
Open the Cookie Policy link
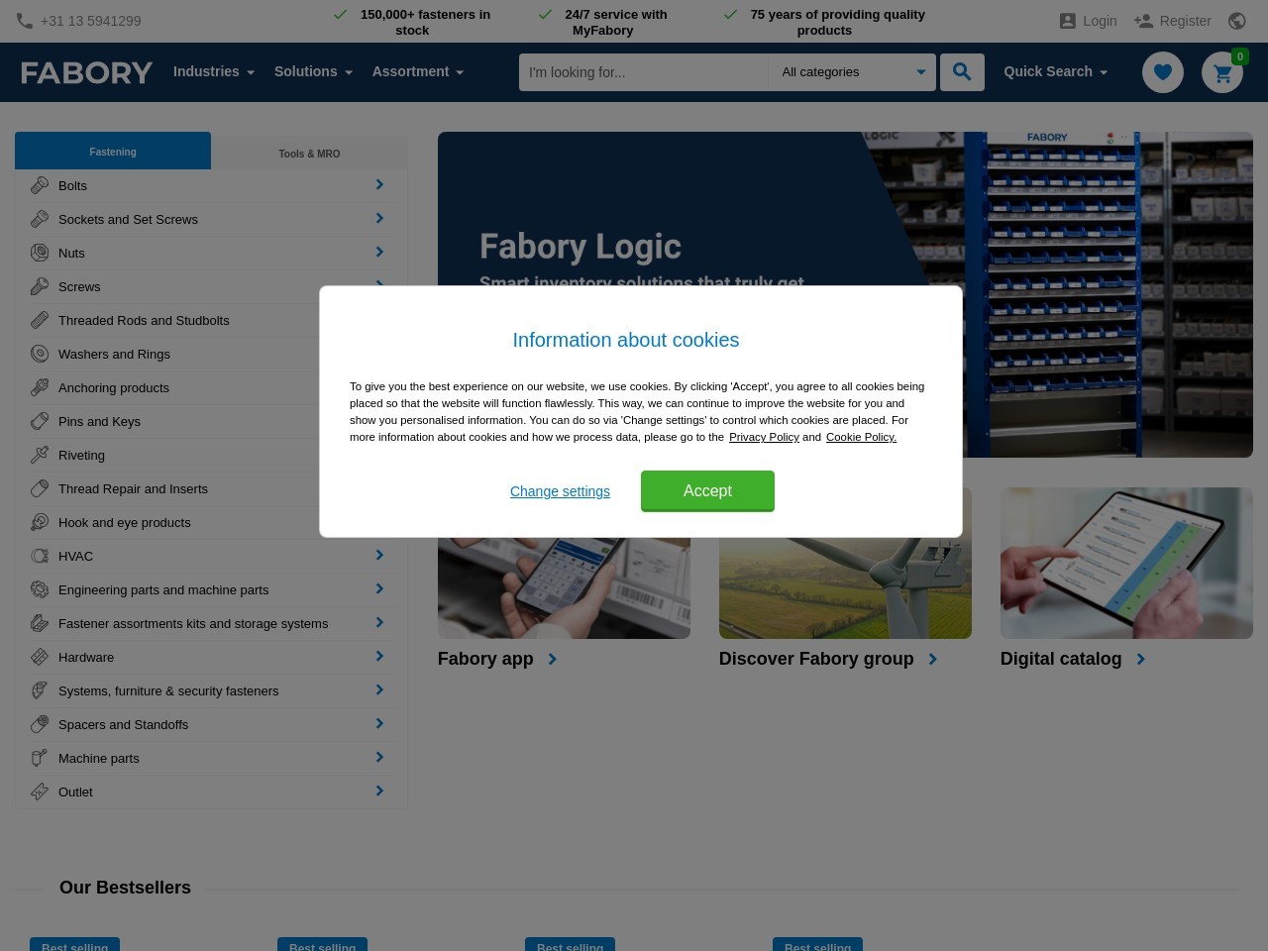(x=861, y=437)
